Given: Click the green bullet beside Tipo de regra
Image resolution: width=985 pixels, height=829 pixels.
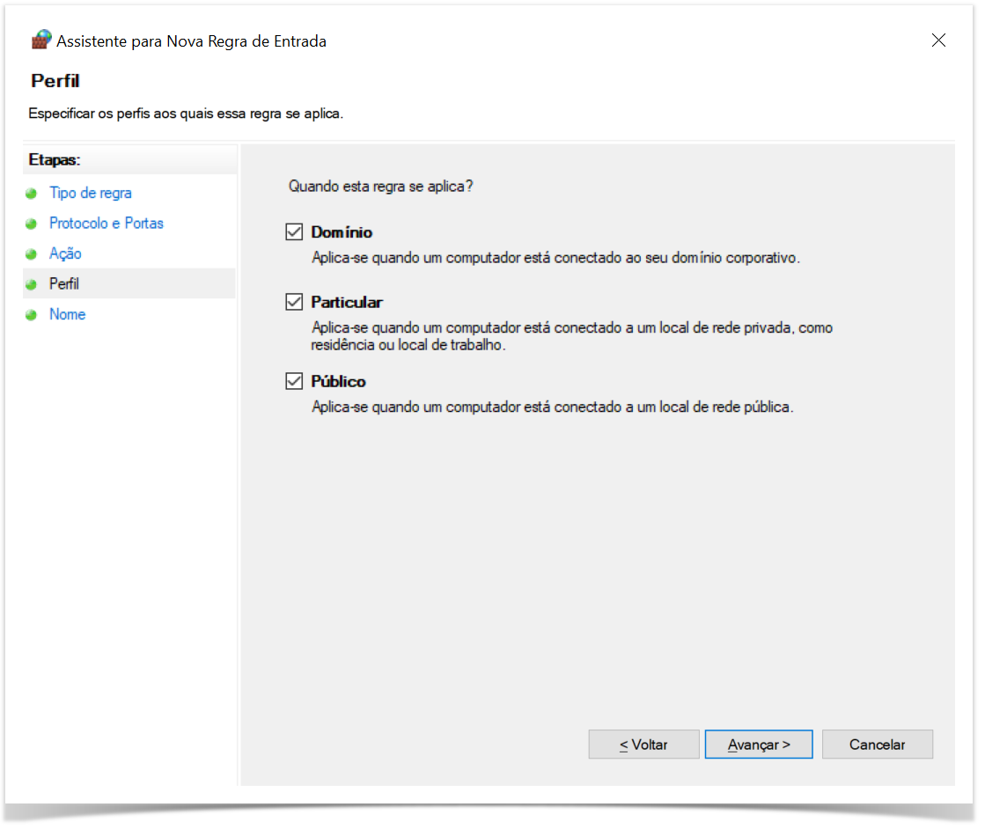Looking at the screenshot, I should pyautogui.click(x=32, y=194).
